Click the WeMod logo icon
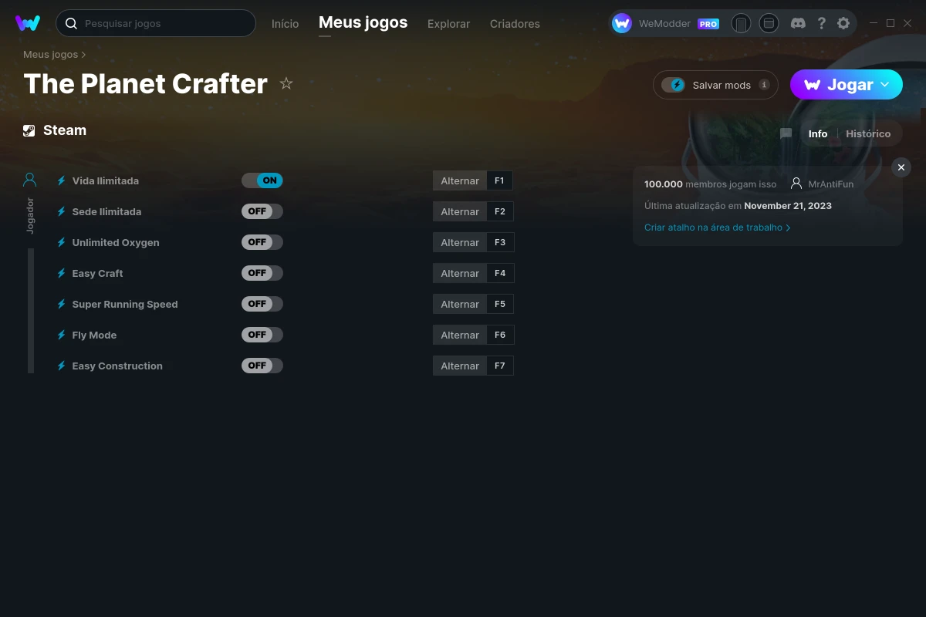The image size is (926, 617). [x=28, y=23]
